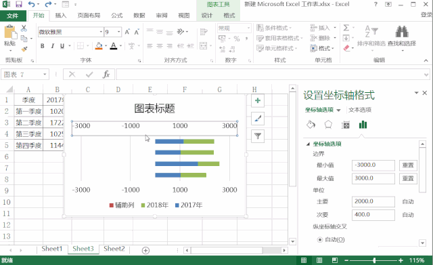433x265 pixels.
Task: Open the axis options dropdown arrow in pane header
Action: click(338, 110)
